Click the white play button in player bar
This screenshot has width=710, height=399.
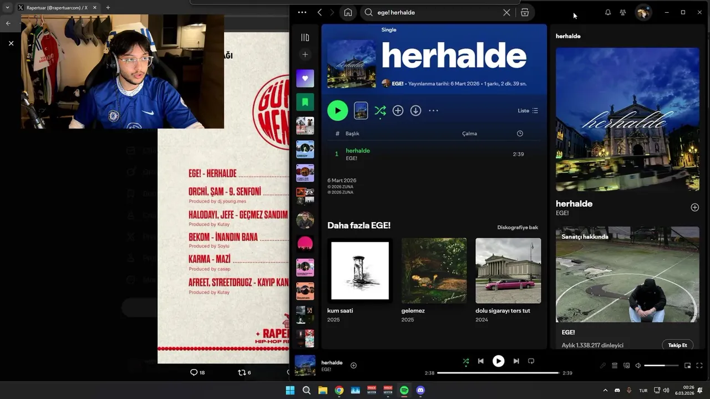pyautogui.click(x=499, y=361)
